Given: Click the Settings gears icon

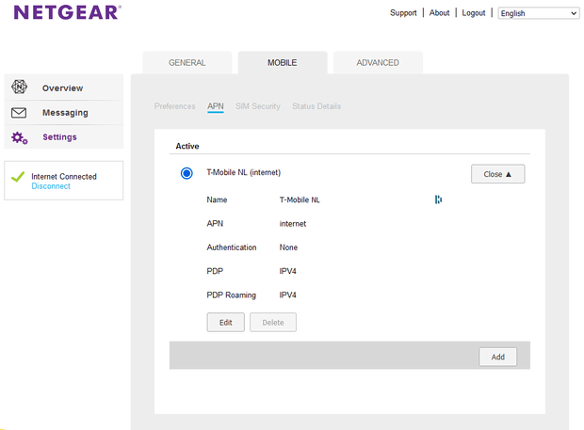Looking at the screenshot, I should (x=20, y=137).
